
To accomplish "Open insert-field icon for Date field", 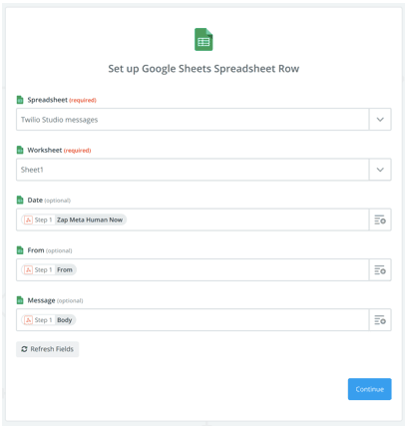I will [x=380, y=219].
